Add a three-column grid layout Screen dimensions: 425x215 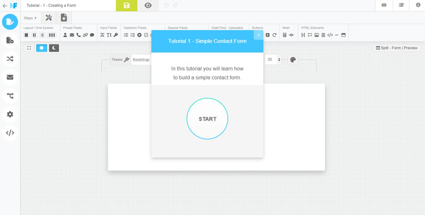click(x=42, y=35)
